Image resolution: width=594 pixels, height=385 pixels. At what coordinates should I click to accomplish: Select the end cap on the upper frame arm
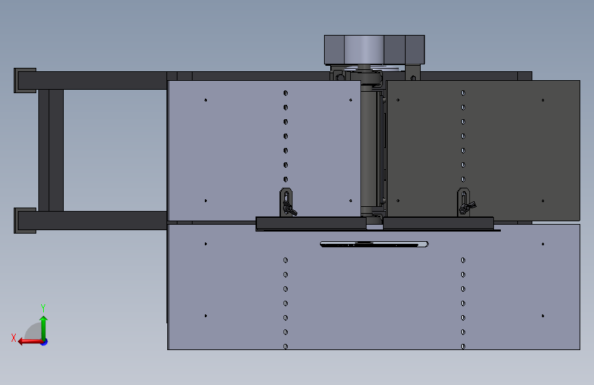[x=25, y=80]
